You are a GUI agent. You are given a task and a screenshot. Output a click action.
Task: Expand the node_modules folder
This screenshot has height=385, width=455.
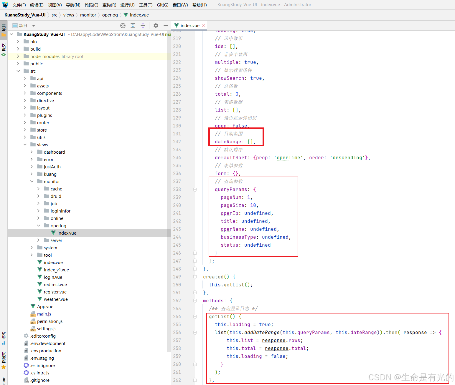click(18, 57)
